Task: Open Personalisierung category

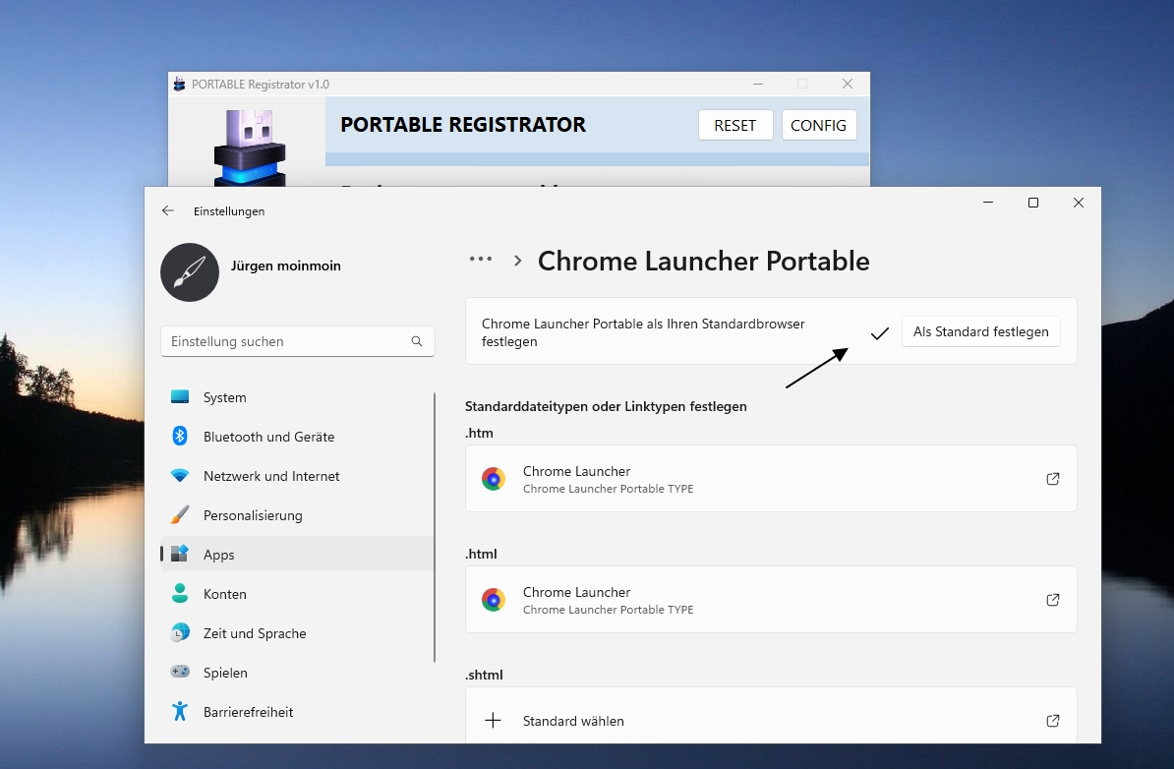Action: click(x=297, y=515)
